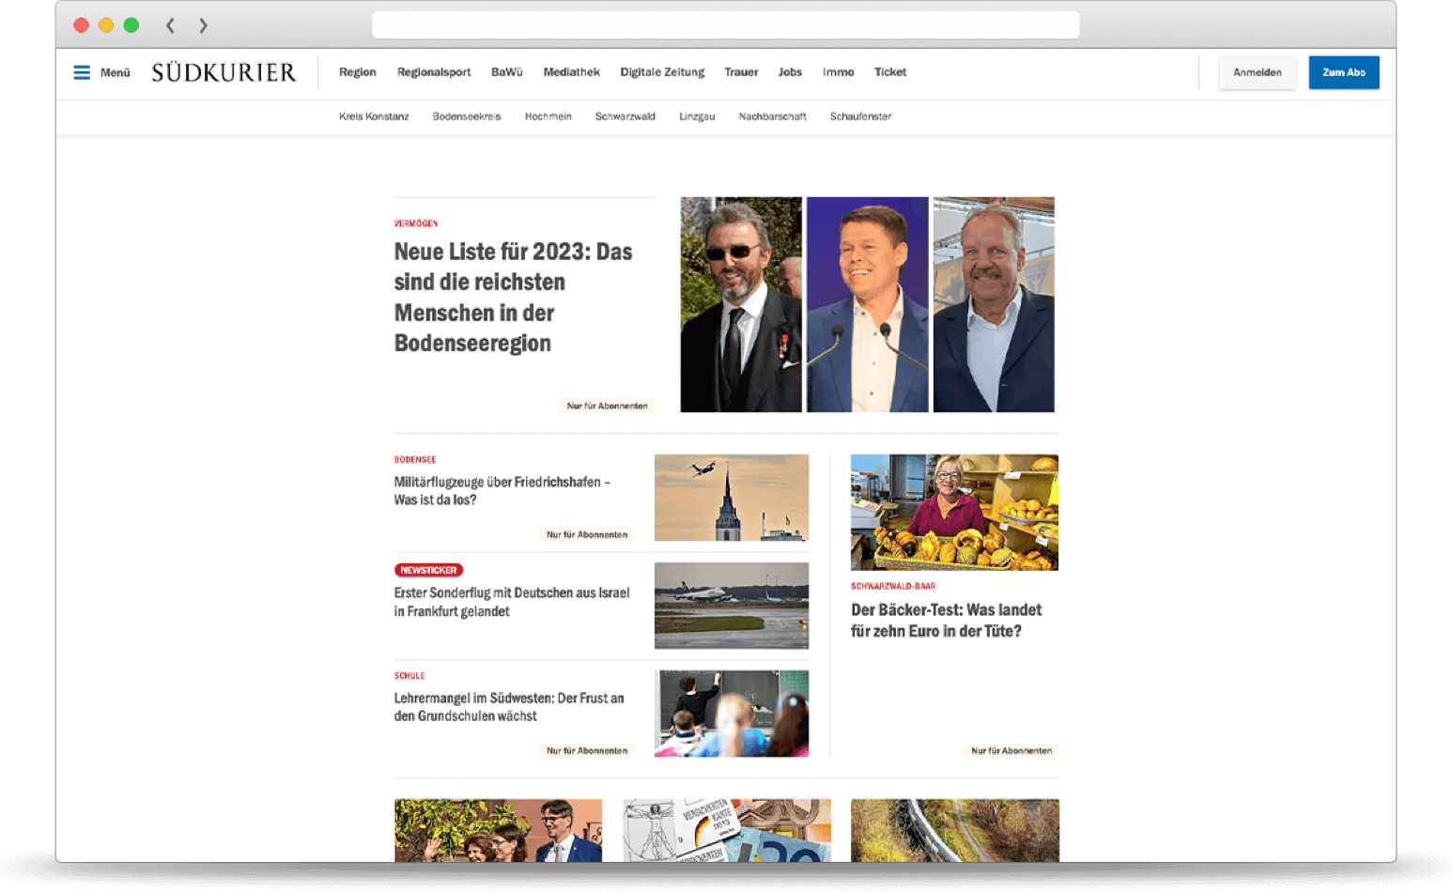Open the Region menu item
1452x892 pixels.
358,71
